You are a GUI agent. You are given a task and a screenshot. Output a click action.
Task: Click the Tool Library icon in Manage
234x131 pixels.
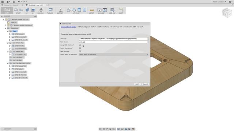(x=99, y=10)
